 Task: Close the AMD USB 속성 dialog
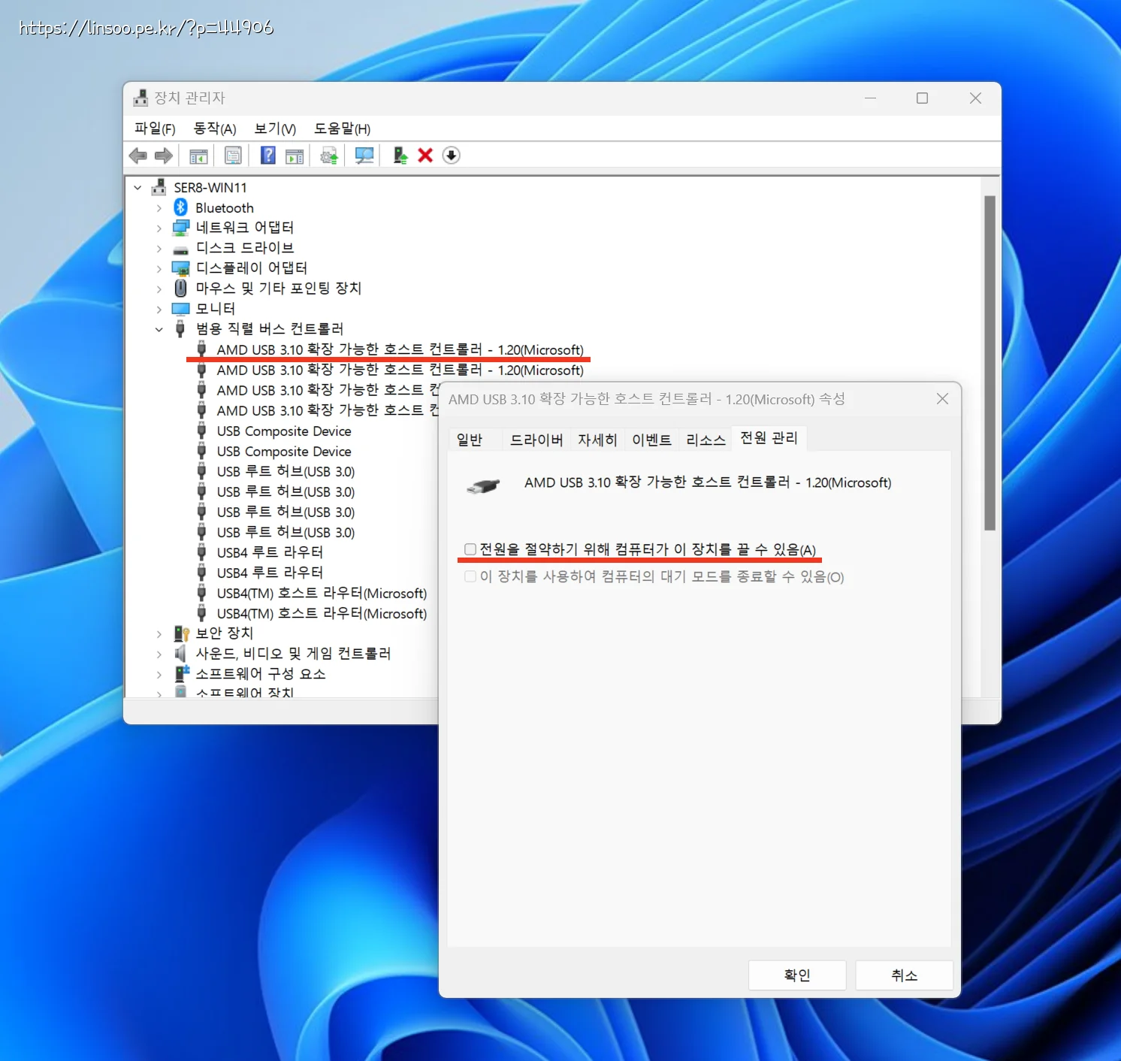(x=942, y=399)
